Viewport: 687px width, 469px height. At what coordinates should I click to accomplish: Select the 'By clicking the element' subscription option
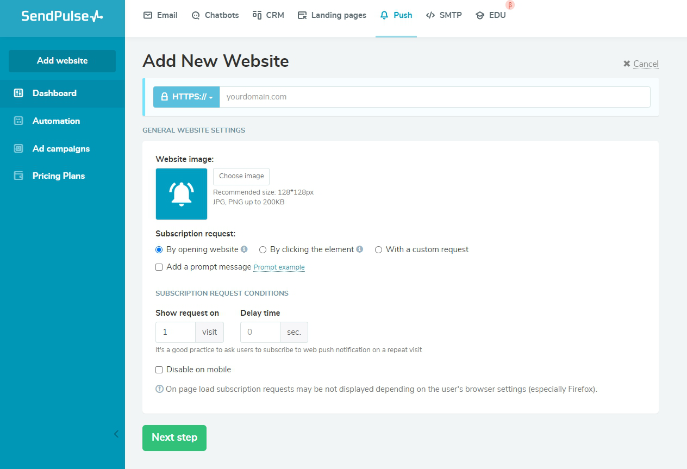(x=263, y=249)
